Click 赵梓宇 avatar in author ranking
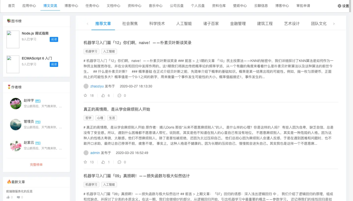 tap(16, 103)
